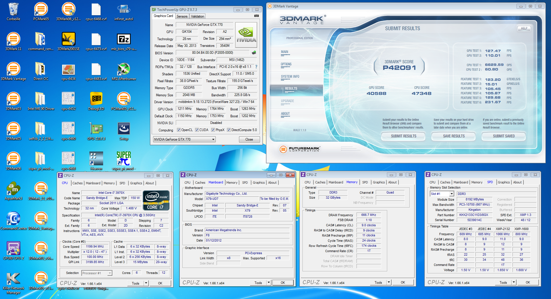
Task: Click SUBMIT RESULTS button in Vantage
Action: (x=403, y=136)
